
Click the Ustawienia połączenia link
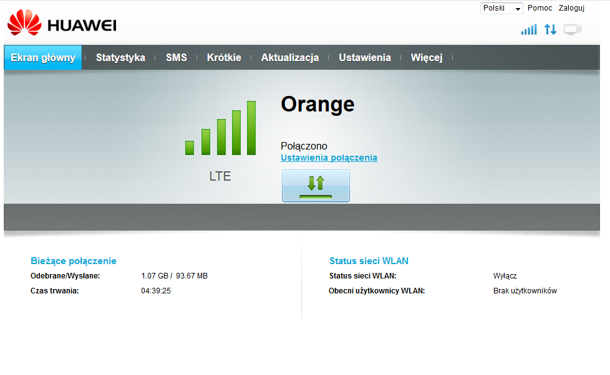coord(329,158)
